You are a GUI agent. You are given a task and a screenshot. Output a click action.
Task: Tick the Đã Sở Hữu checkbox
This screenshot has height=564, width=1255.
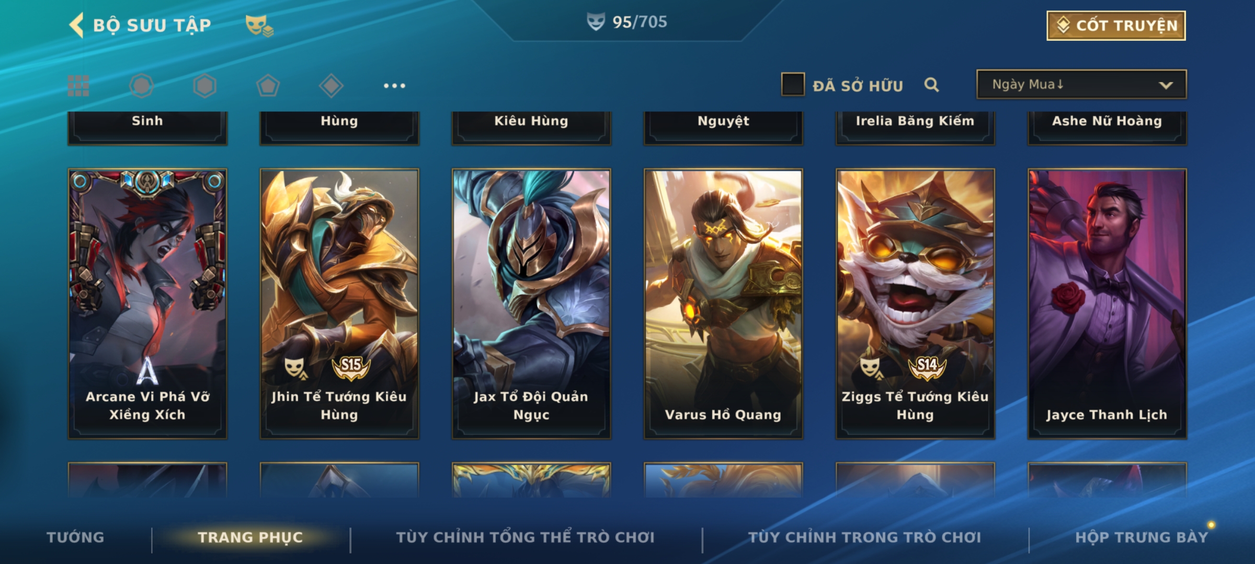pyautogui.click(x=793, y=85)
